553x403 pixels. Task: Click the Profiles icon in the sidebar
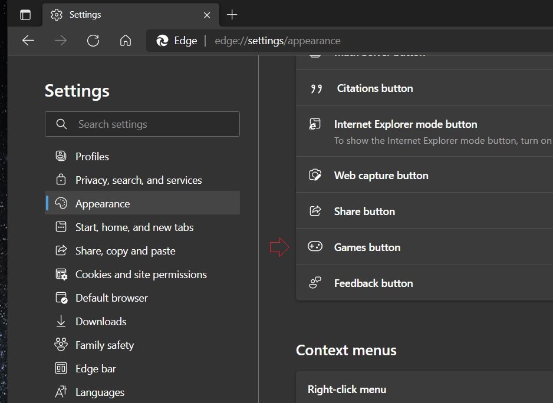[x=61, y=156]
